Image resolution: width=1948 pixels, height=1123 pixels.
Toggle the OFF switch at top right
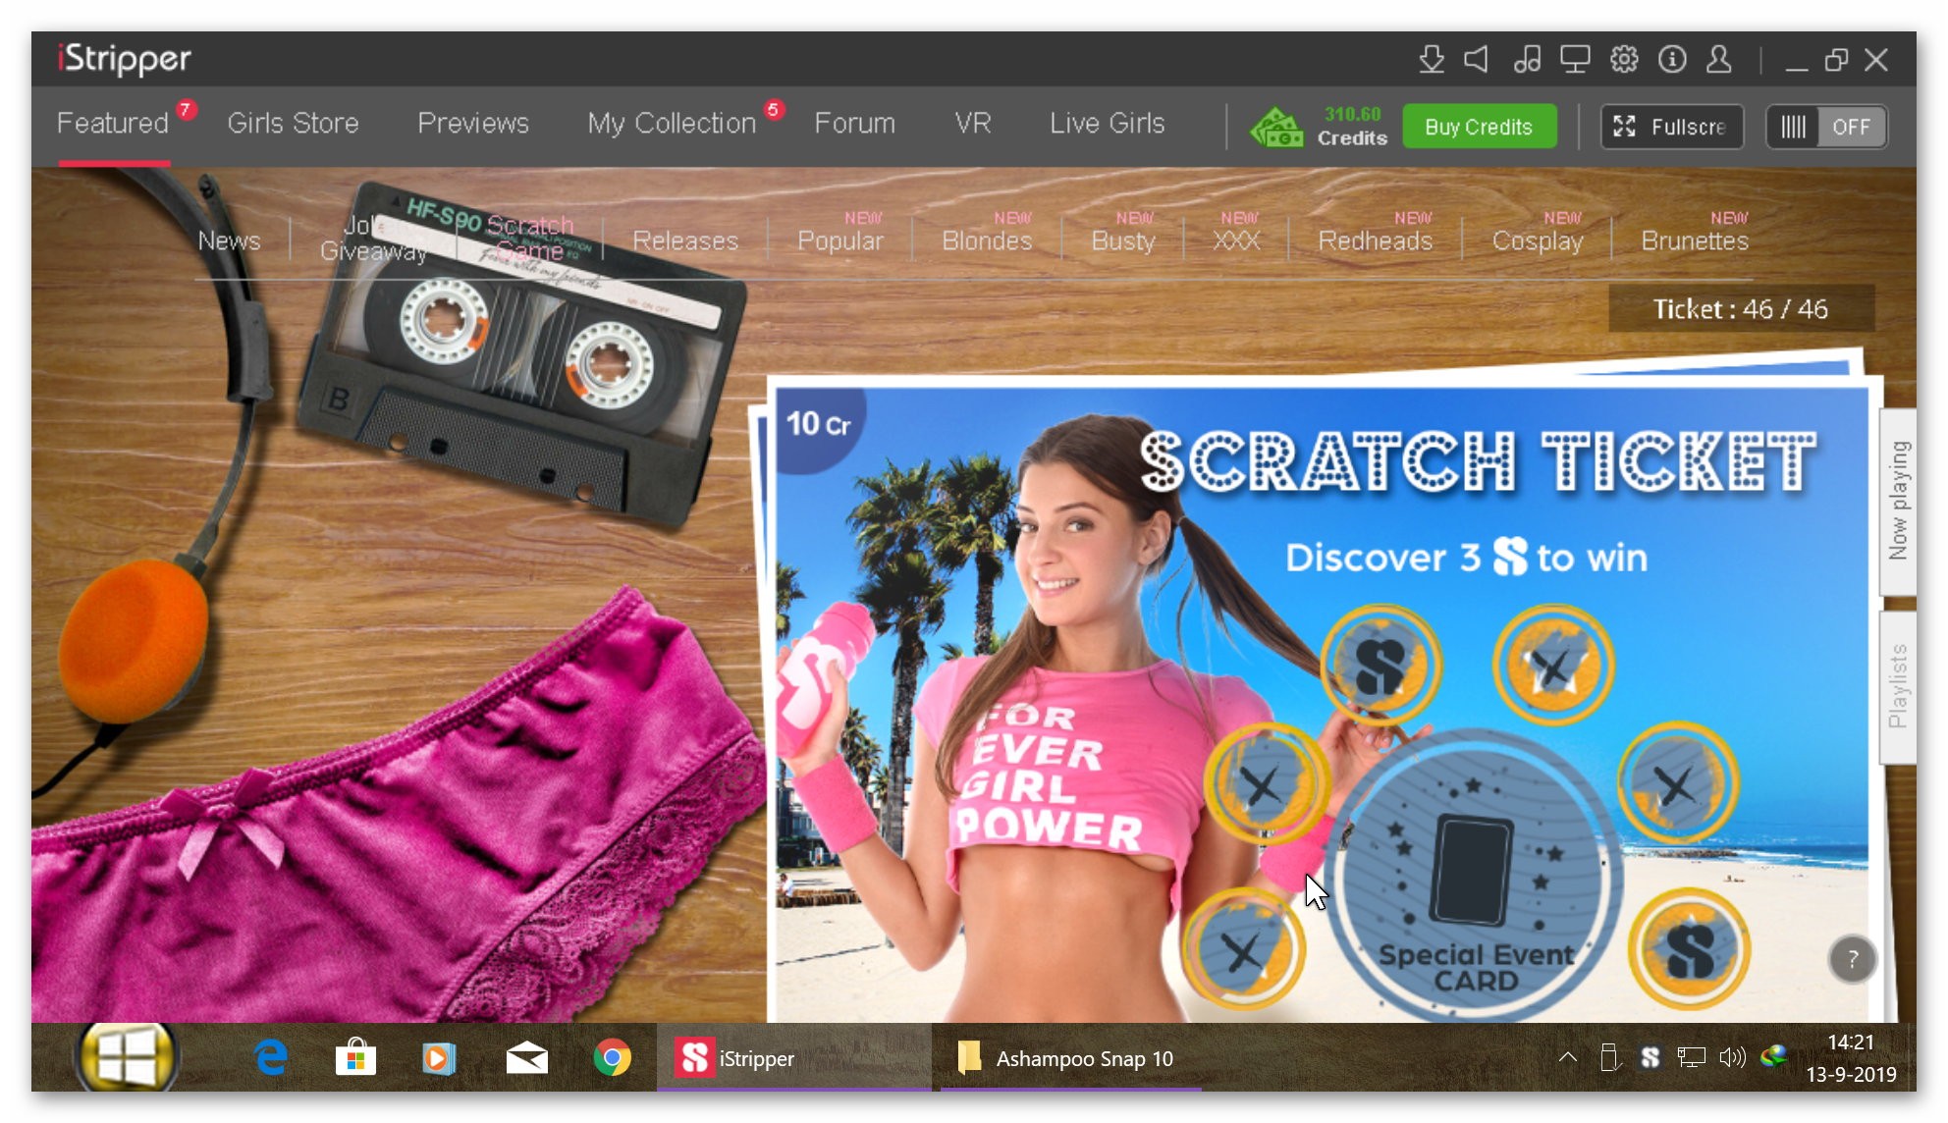coord(1826,127)
